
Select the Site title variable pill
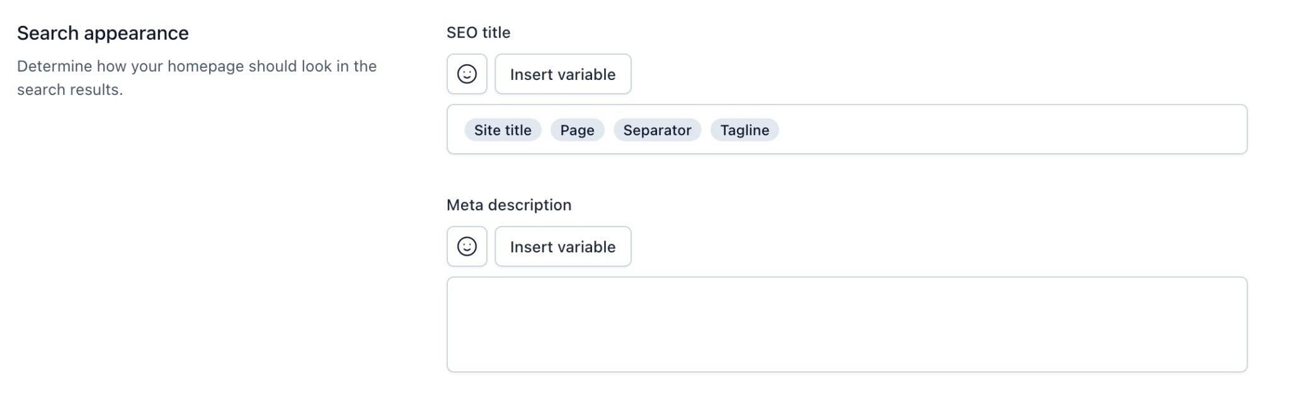(x=502, y=130)
